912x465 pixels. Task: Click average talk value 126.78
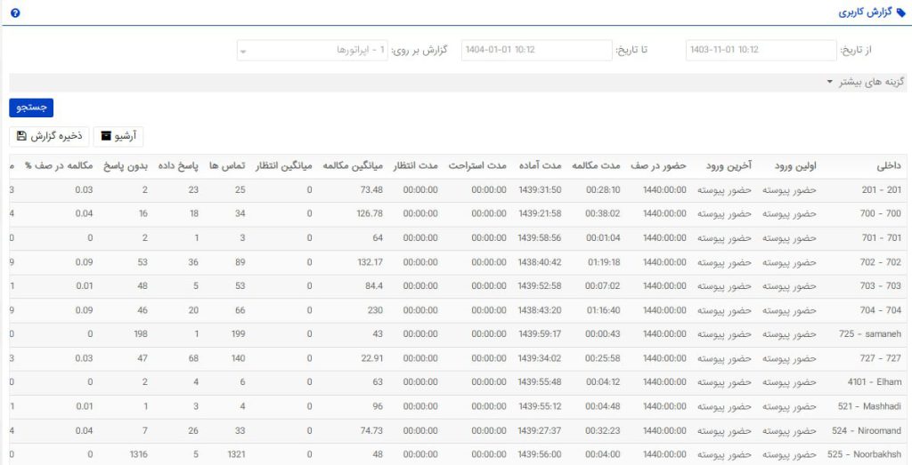(370, 214)
